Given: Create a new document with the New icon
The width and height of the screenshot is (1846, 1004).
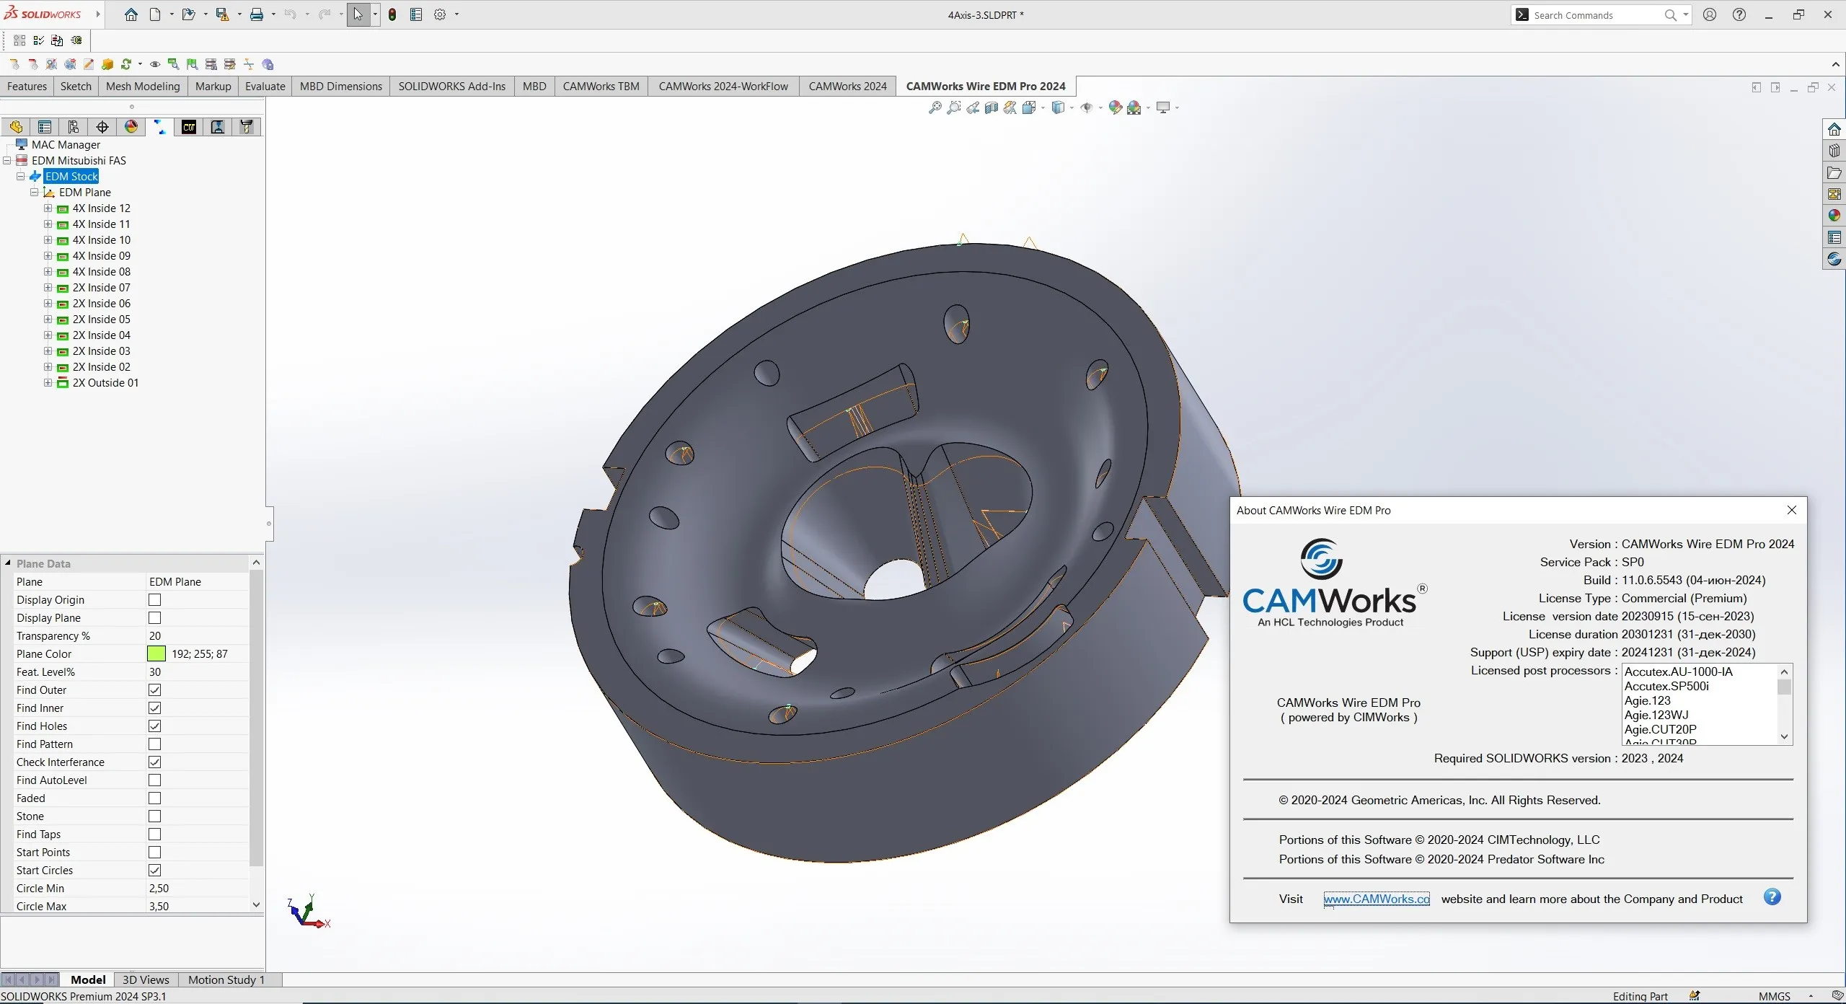Looking at the screenshot, I should [155, 14].
